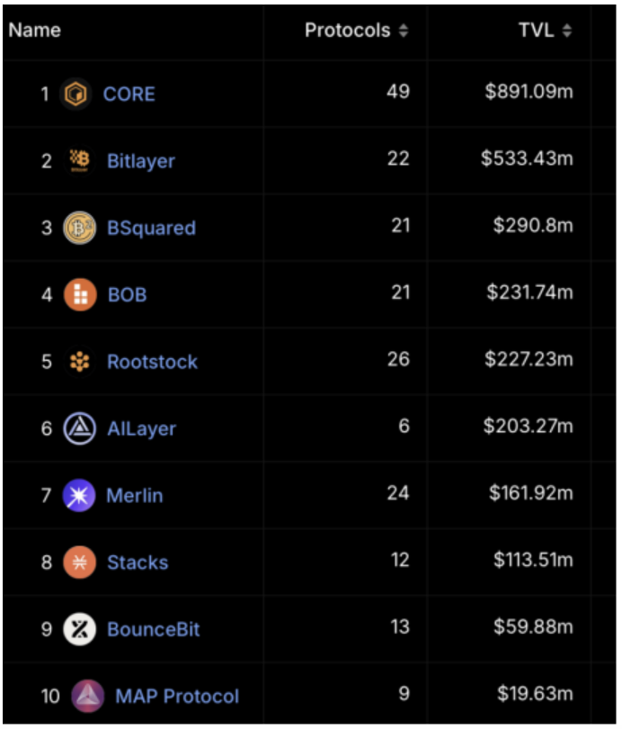
Task: Click the AILayer triangle icon
Action: coord(79,428)
